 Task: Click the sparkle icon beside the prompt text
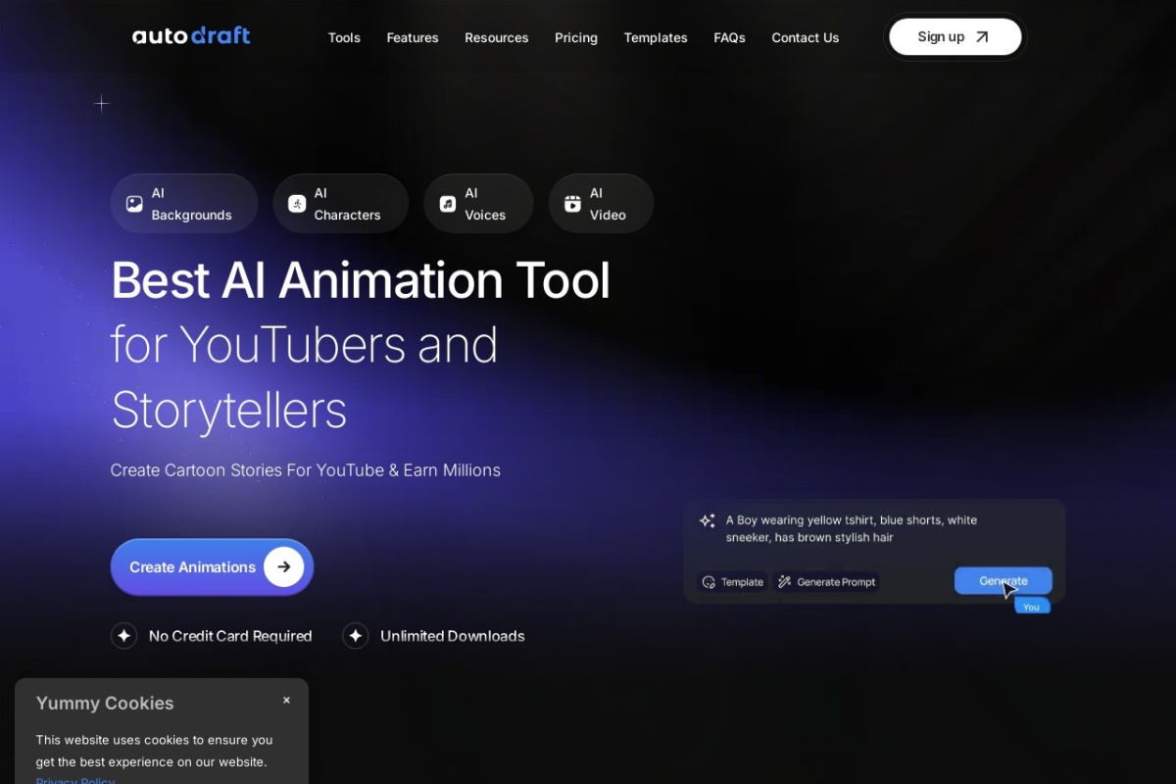pos(707,520)
